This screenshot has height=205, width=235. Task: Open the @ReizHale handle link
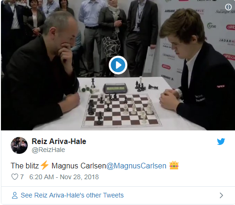coord(48,150)
